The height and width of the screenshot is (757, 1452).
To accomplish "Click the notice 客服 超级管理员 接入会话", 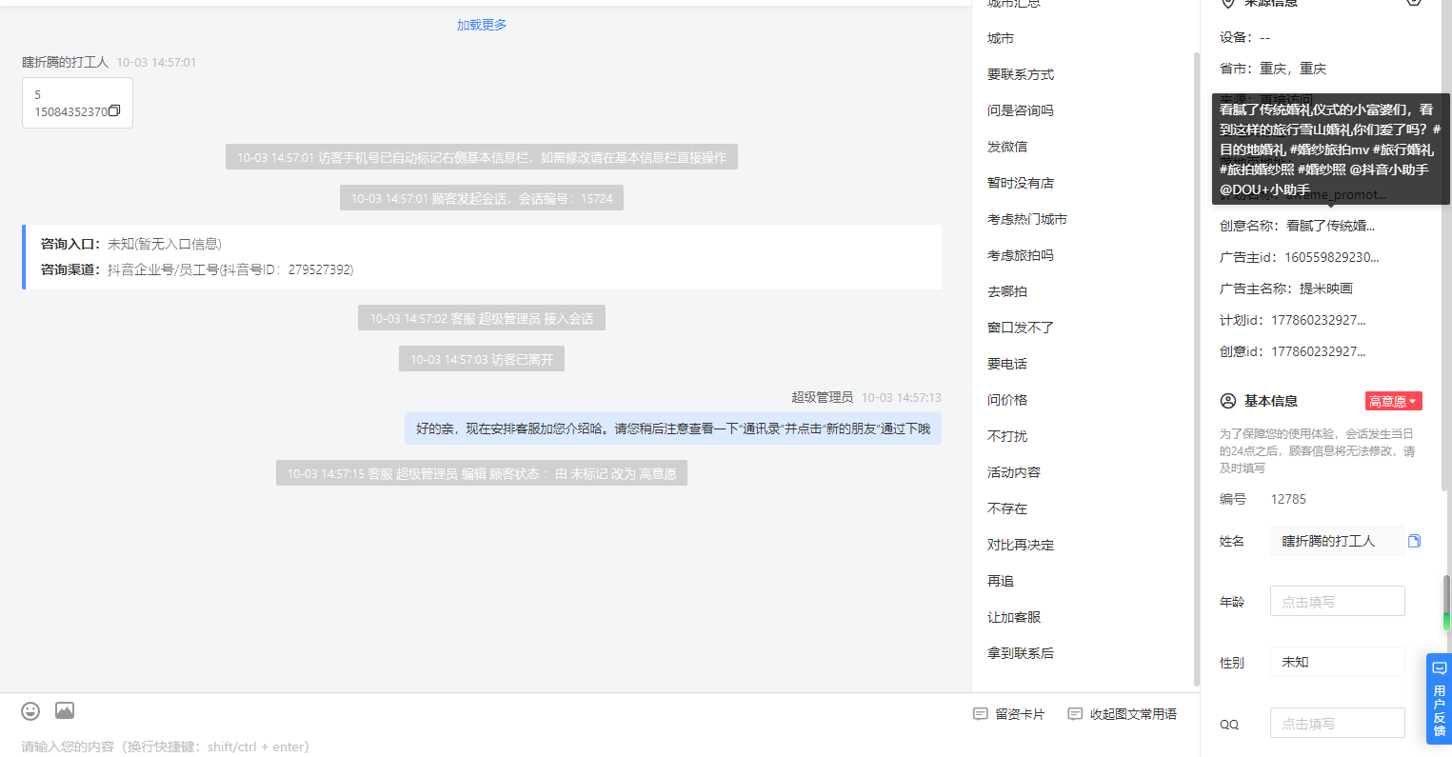I will click(x=482, y=318).
